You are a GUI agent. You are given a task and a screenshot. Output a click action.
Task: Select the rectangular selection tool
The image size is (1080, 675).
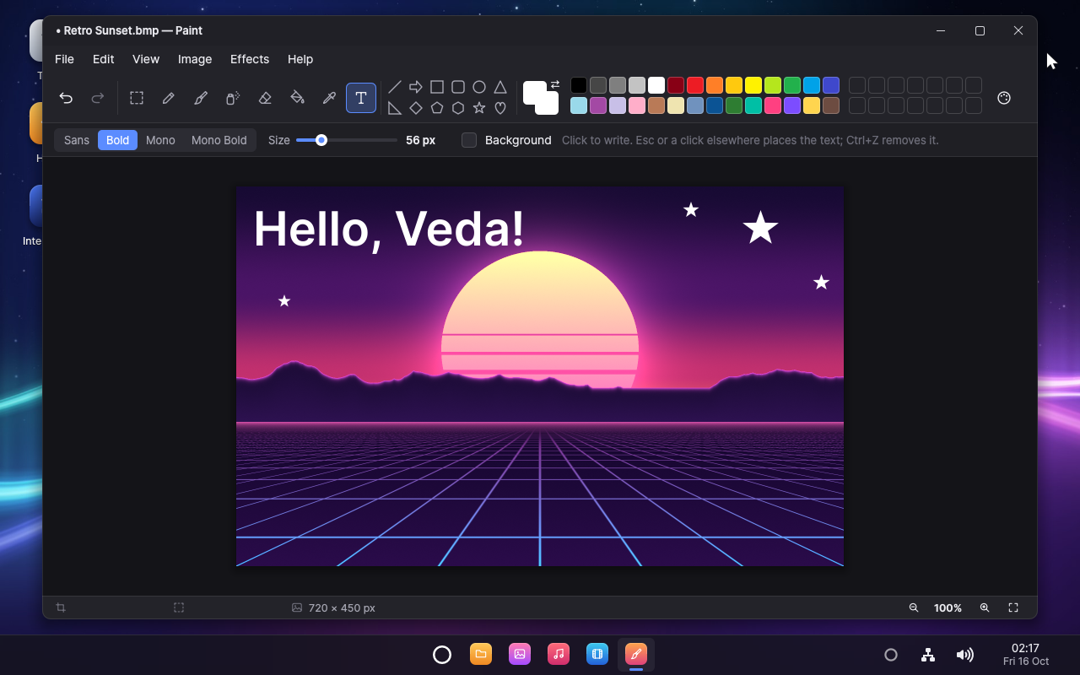coord(136,98)
